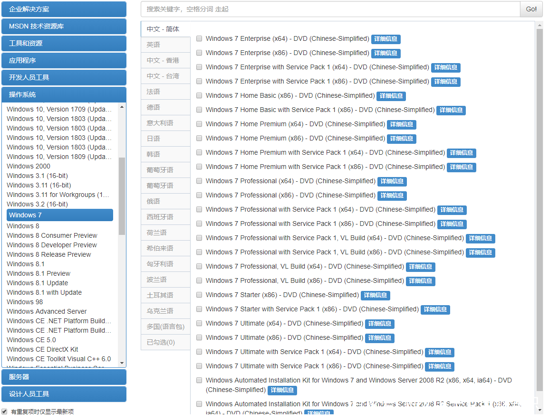Check Windows 7 Enterprise (x64) DVD checkbox

point(199,38)
